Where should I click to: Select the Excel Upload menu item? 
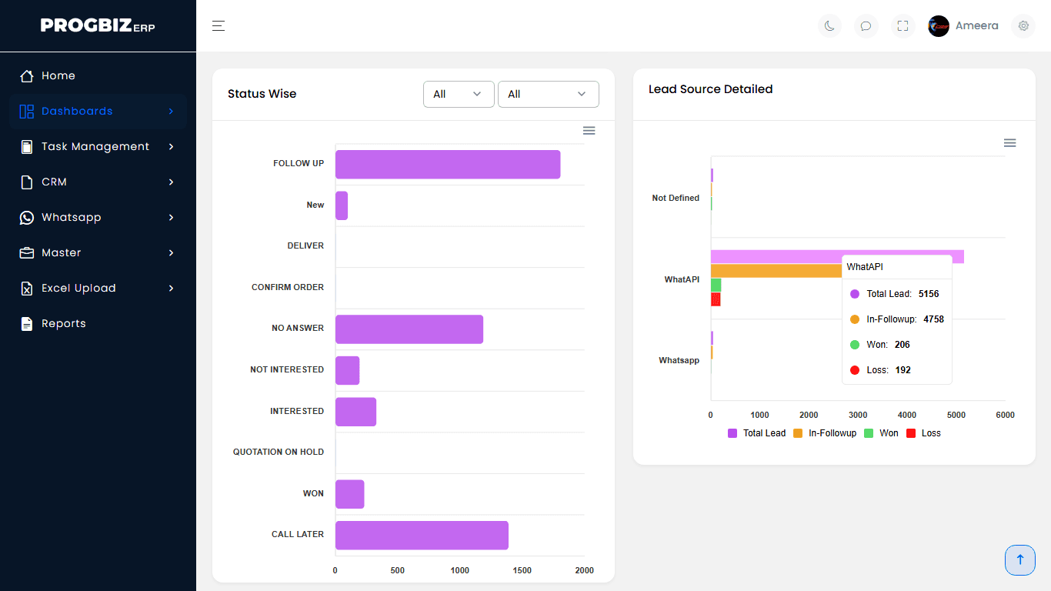tap(98, 288)
